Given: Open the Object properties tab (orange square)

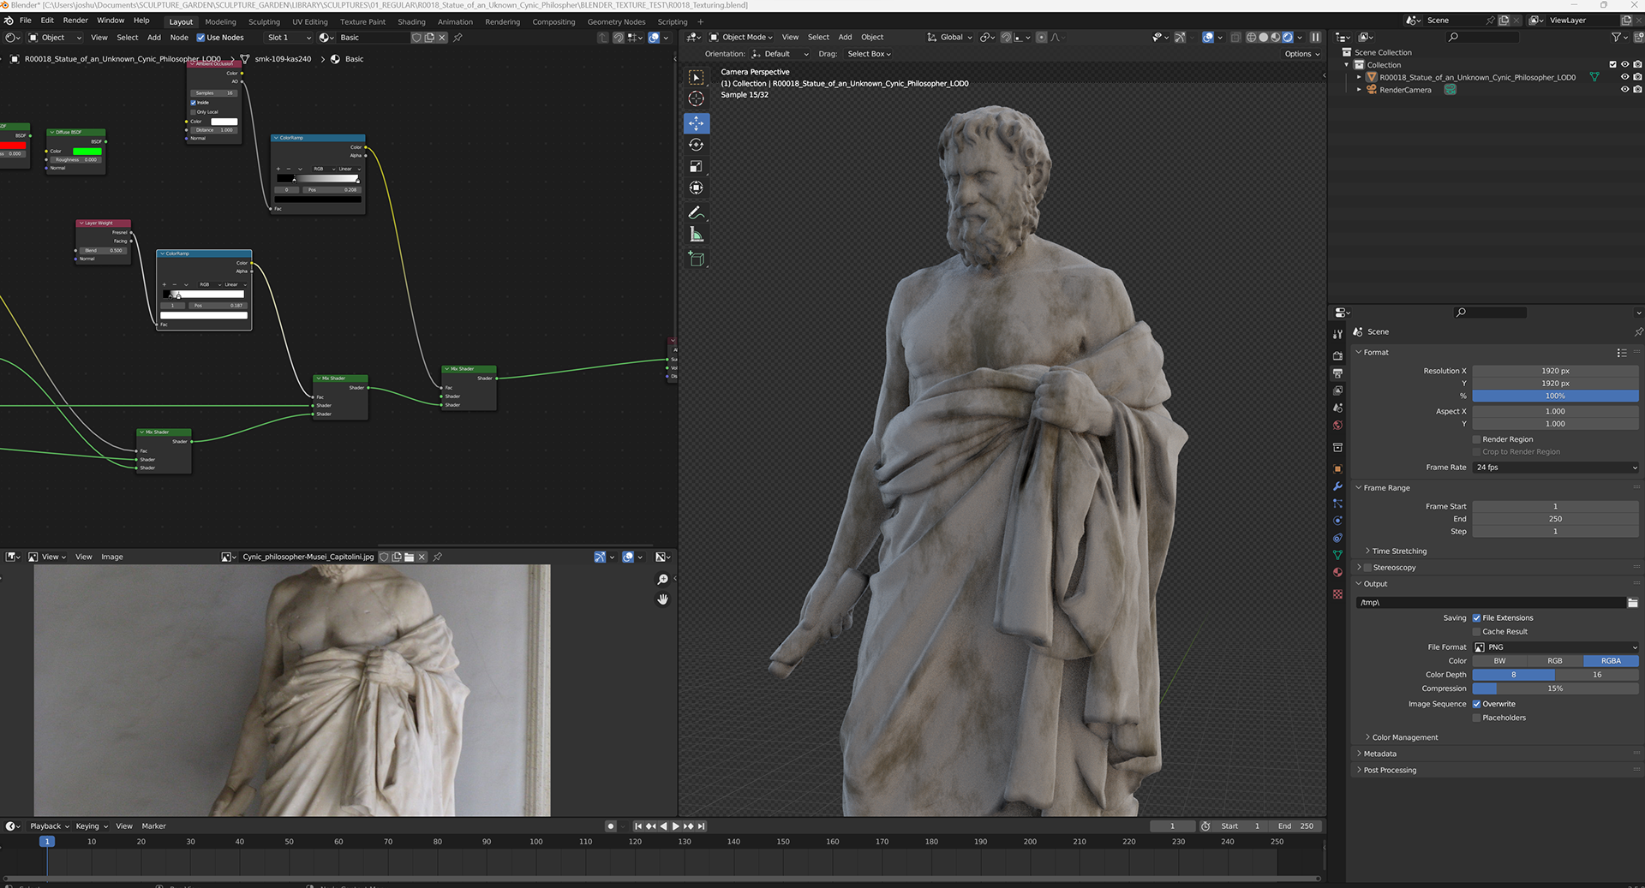Looking at the screenshot, I should click(x=1337, y=469).
